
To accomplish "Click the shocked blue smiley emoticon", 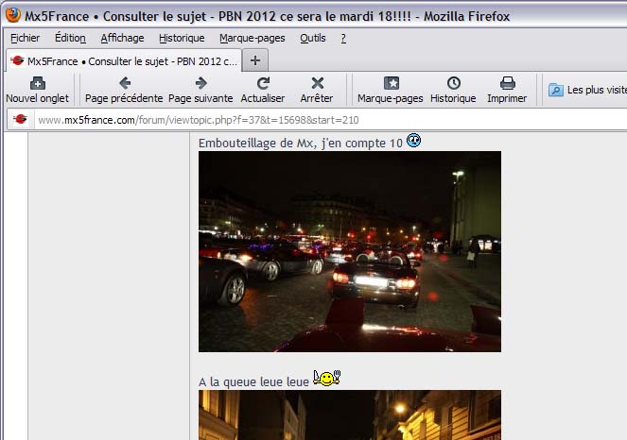I will [413, 140].
